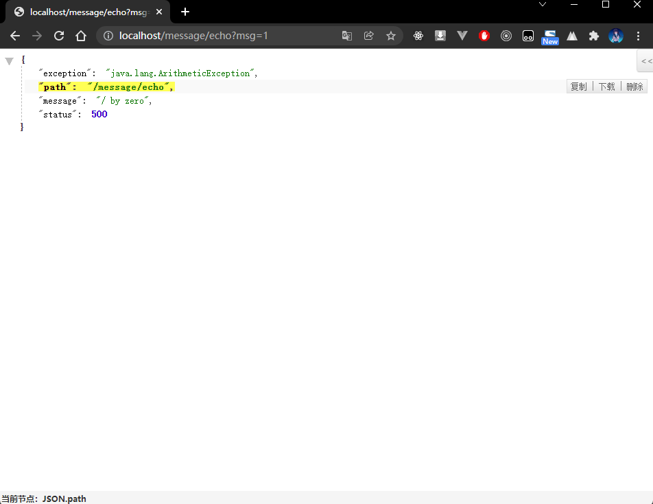
Task: Expand the side panel with << button
Action: 646,61
